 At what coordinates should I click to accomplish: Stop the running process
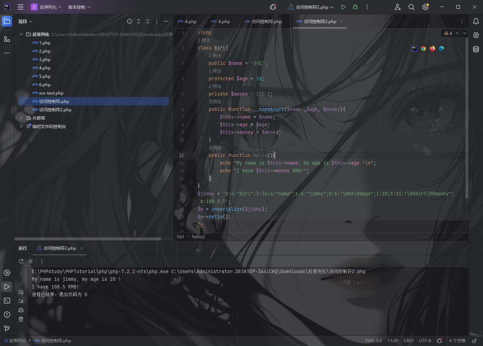[x=30, y=261]
